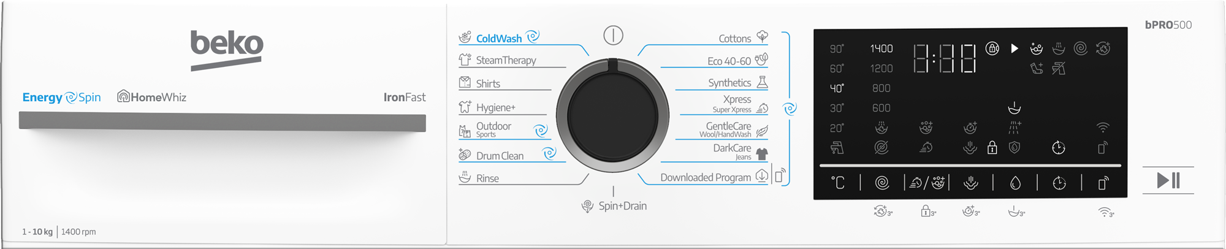Viewport: 1226px width, 249px height.
Task: Click the remote control indicator above the bar
Action: pos(1103,148)
